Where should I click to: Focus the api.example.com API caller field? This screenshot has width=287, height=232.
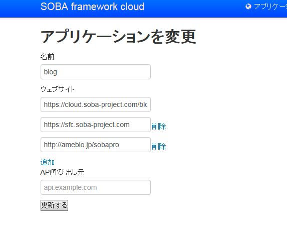click(x=96, y=187)
